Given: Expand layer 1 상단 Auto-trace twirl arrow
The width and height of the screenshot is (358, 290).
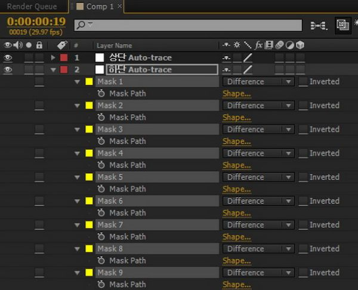Looking at the screenshot, I should click(53, 57).
